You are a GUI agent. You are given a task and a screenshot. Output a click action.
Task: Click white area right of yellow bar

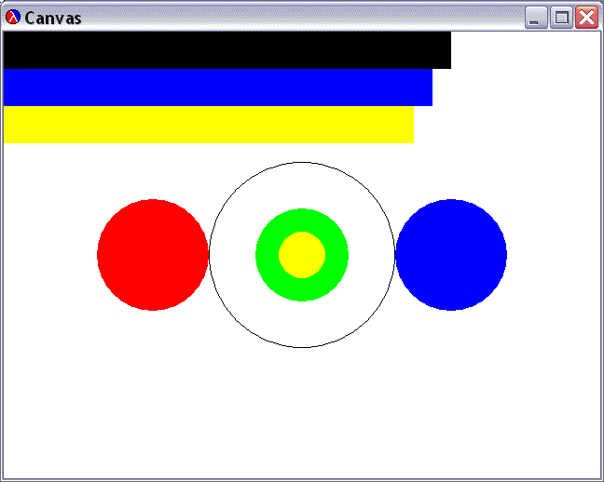(503, 125)
